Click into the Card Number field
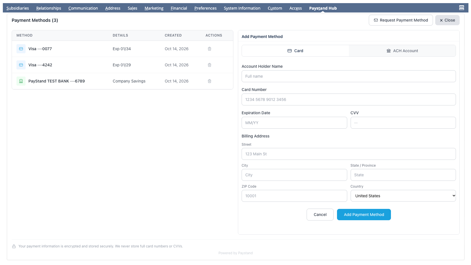The height and width of the screenshot is (265, 471). click(x=349, y=99)
